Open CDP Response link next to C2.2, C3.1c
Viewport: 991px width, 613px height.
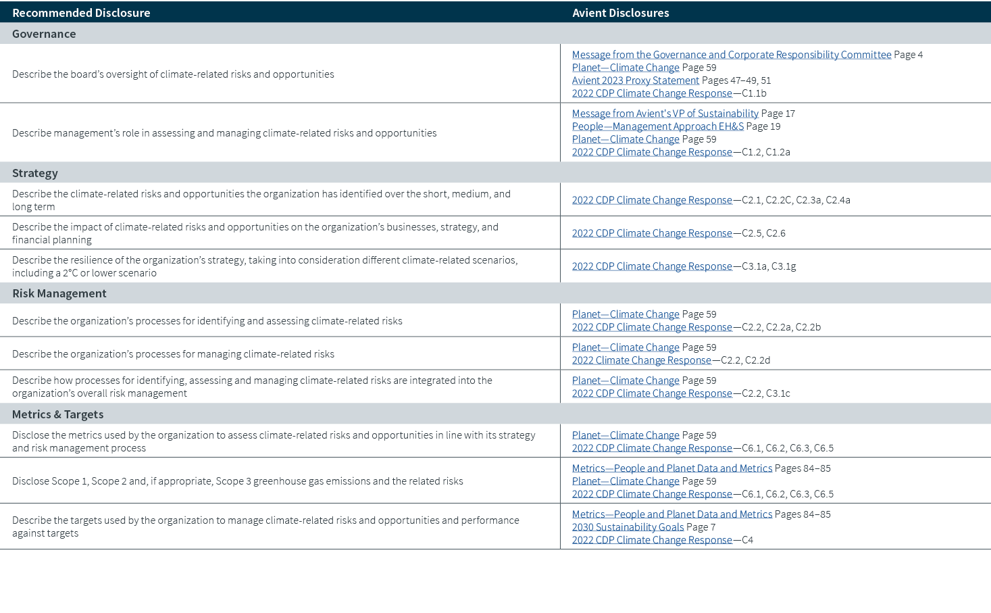pos(651,393)
